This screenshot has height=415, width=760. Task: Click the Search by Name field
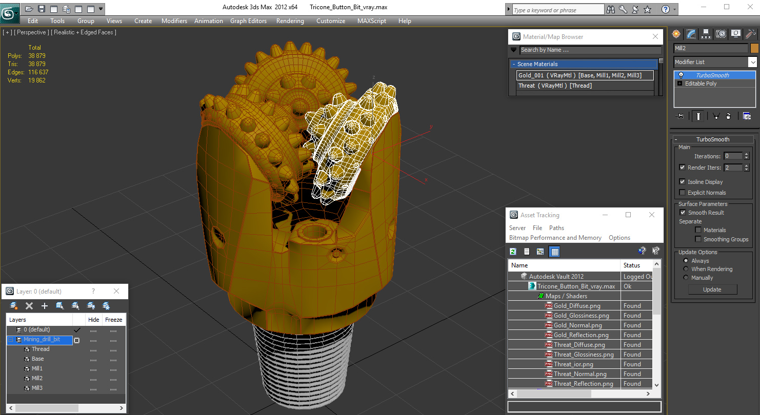pyautogui.click(x=591, y=50)
